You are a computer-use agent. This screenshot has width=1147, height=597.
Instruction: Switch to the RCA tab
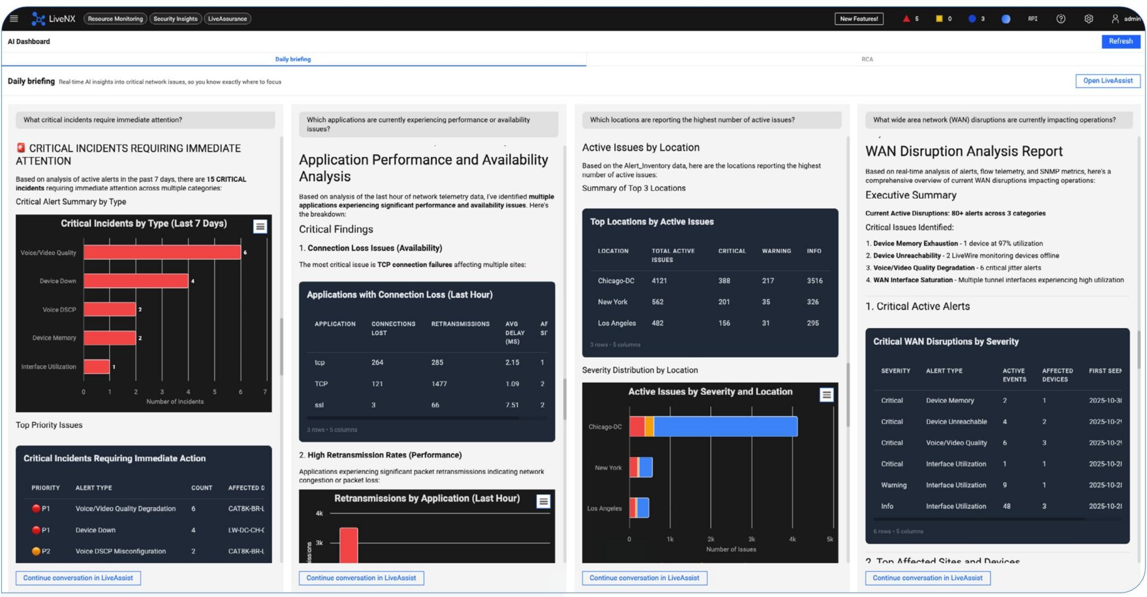[867, 59]
